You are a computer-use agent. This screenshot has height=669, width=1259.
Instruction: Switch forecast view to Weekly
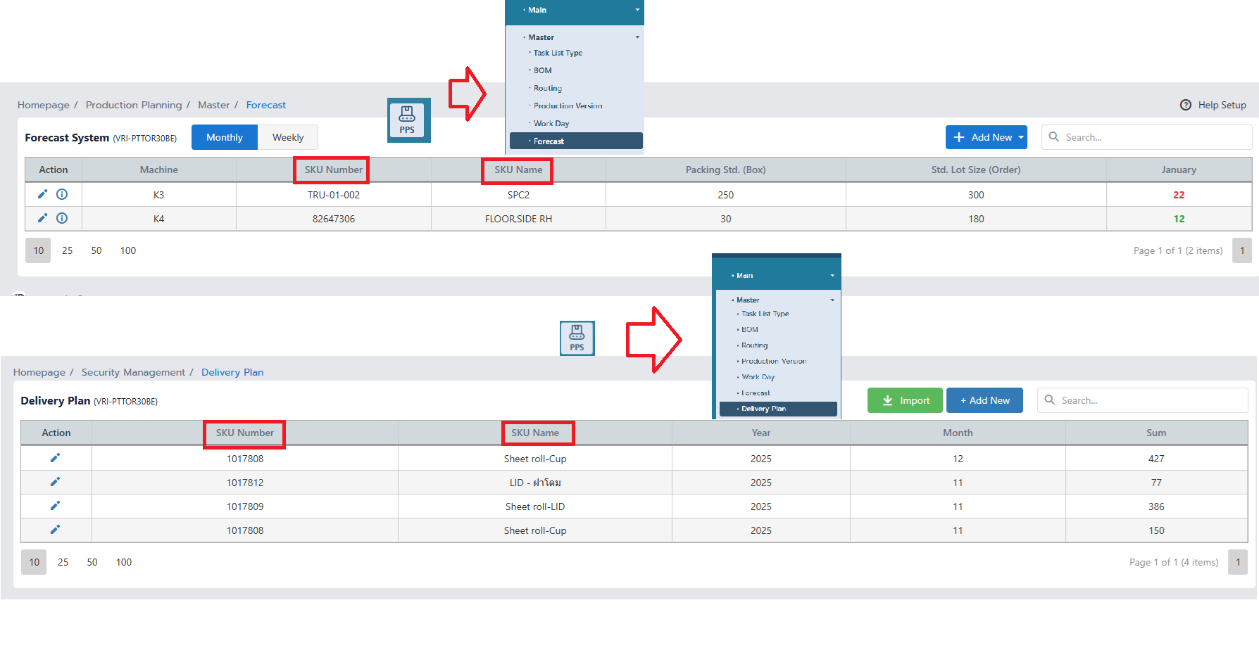[288, 137]
